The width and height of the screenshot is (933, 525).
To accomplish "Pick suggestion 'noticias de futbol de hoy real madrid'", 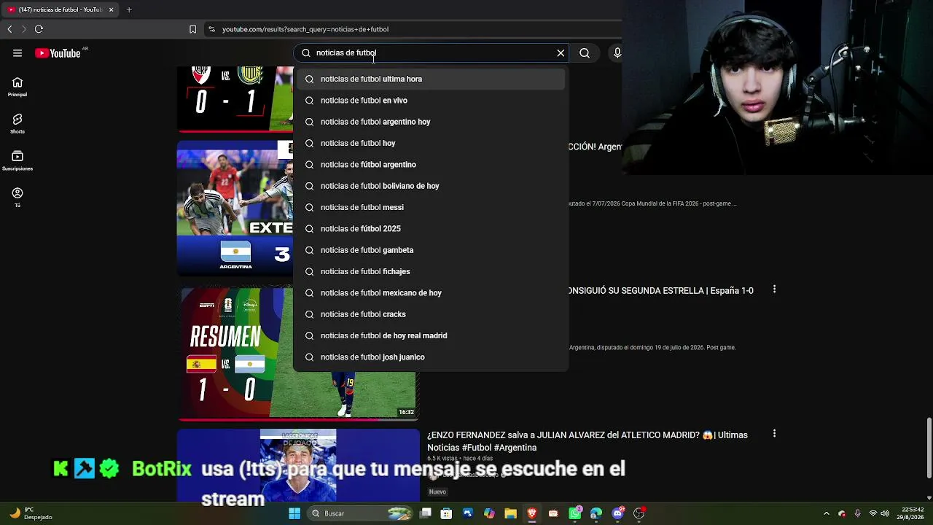I will tap(431, 335).
